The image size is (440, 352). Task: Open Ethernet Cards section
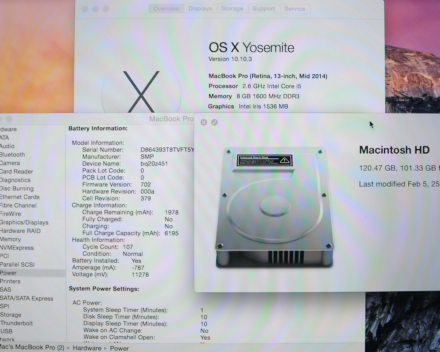coord(20,197)
